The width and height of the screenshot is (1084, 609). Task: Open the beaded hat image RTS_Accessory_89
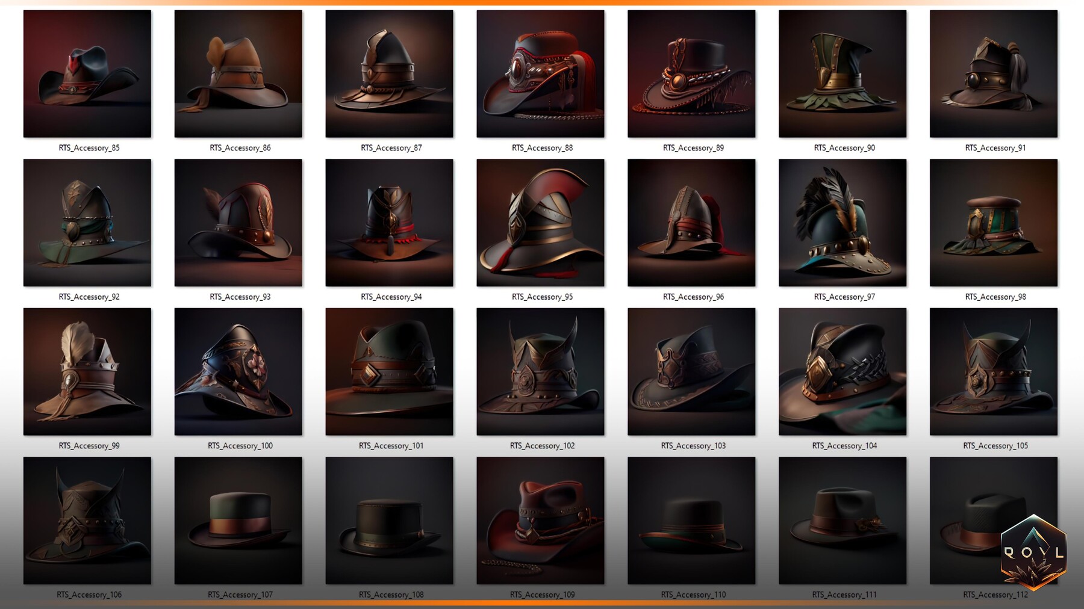691,74
